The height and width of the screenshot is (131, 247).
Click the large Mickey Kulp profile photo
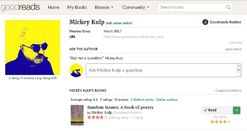33,48
